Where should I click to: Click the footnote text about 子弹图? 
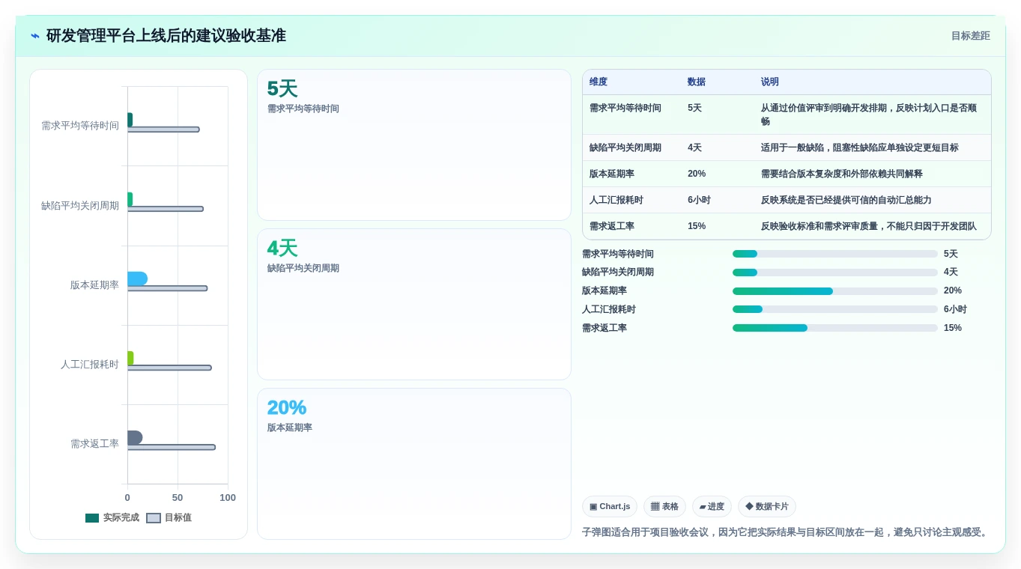click(x=787, y=532)
